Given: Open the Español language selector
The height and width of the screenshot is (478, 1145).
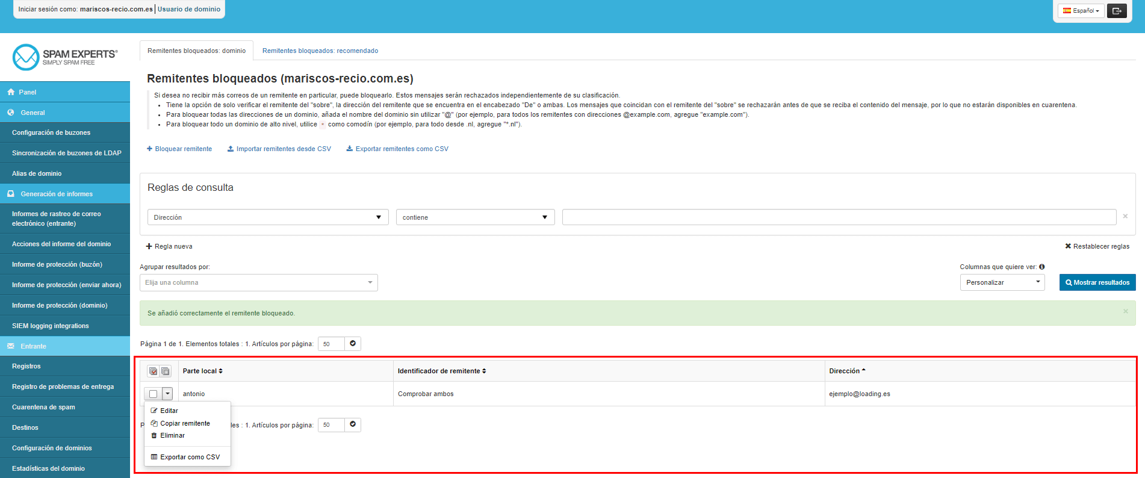Looking at the screenshot, I should coord(1081,11).
